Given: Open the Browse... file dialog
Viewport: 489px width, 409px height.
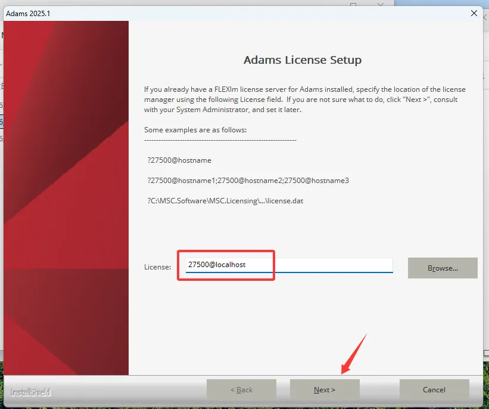Looking at the screenshot, I should 443,268.
